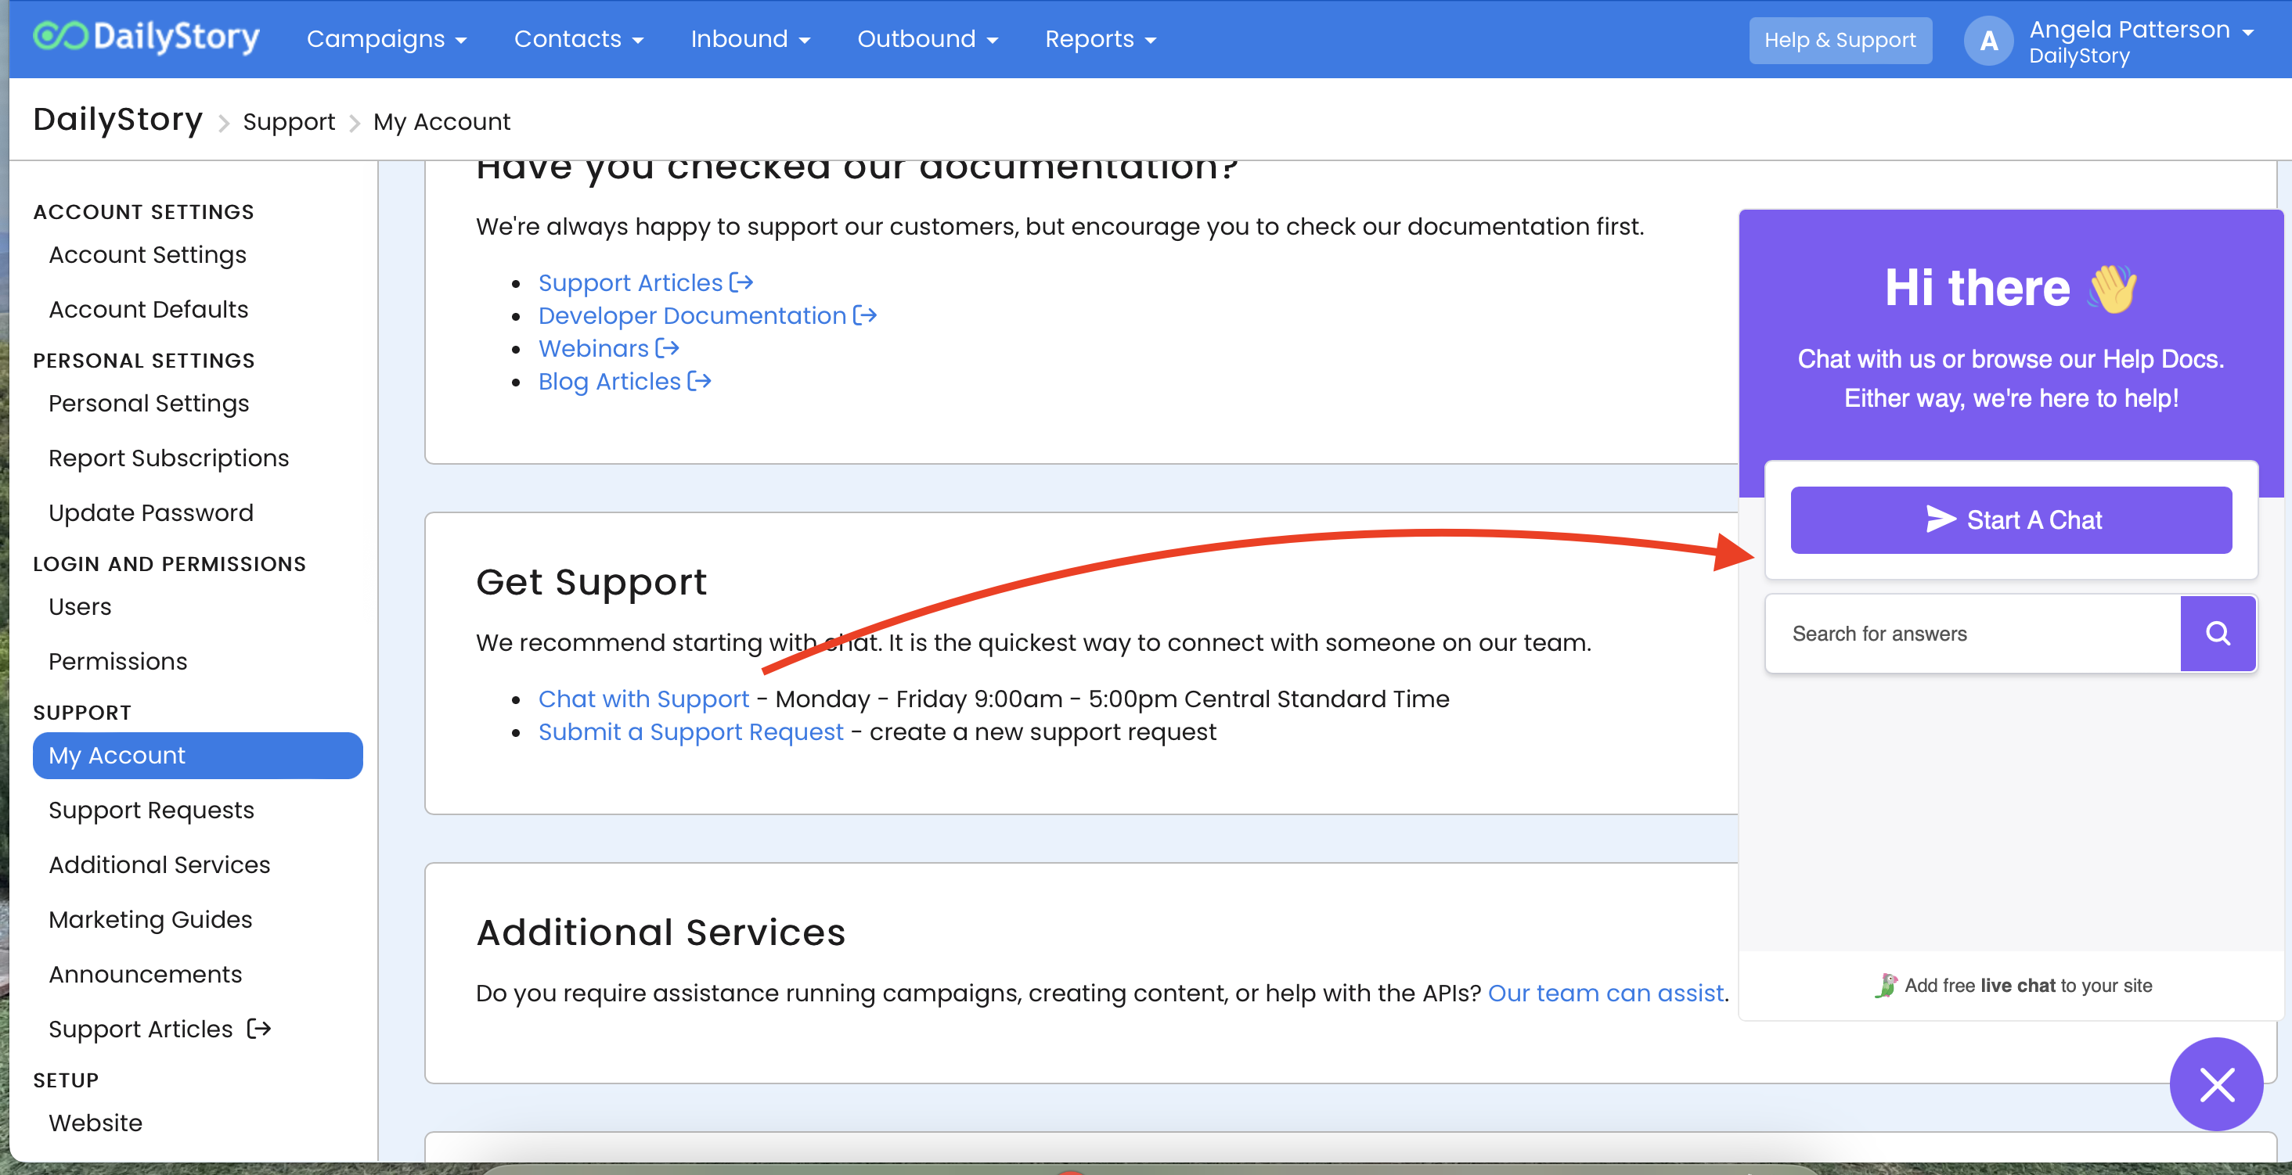Image resolution: width=2292 pixels, height=1175 pixels.
Task: Open Account Settings in sidebar
Action: [x=147, y=255]
